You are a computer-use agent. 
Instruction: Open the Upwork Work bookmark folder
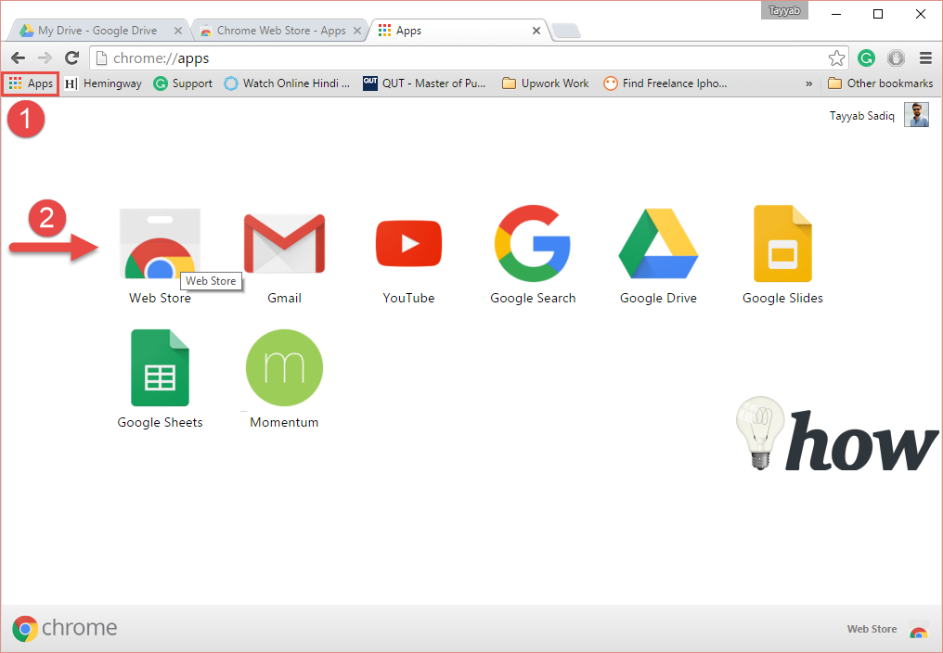(546, 83)
